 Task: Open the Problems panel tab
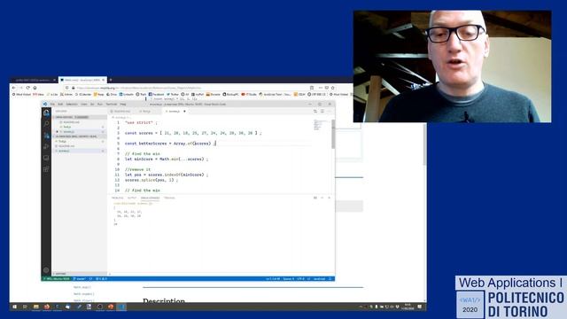pos(117,198)
